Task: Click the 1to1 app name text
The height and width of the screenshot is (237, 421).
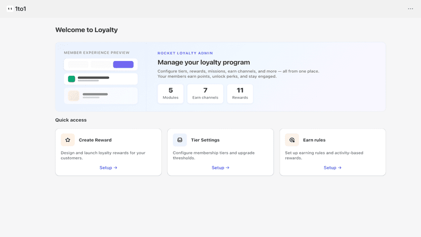Action: pos(20,9)
